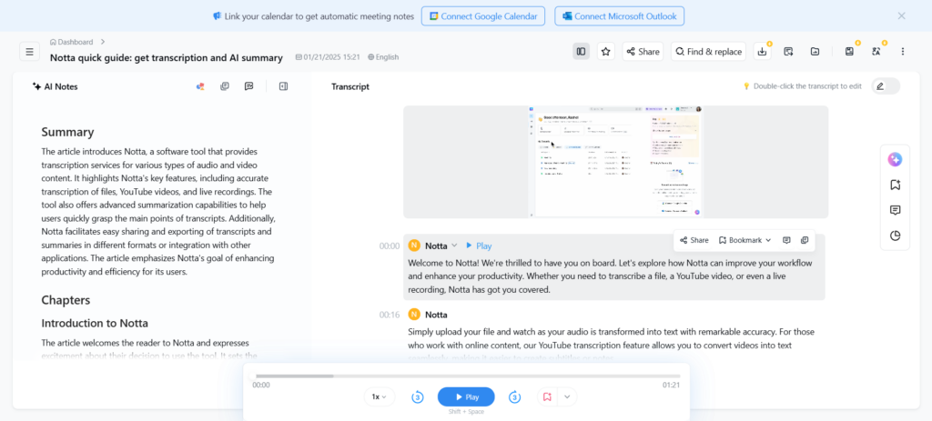Viewport: 932px width, 421px height.
Task: Skip forward three seconds
Action: (x=515, y=396)
